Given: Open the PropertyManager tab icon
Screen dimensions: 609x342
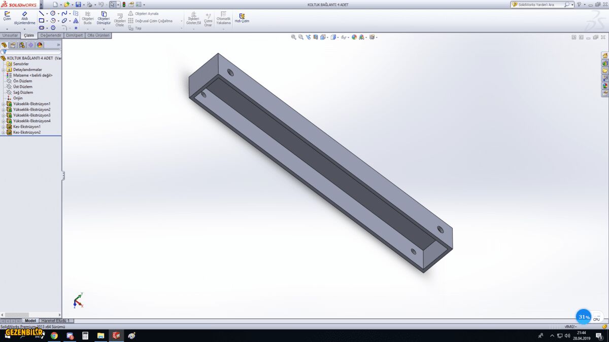Looking at the screenshot, I should coord(13,45).
